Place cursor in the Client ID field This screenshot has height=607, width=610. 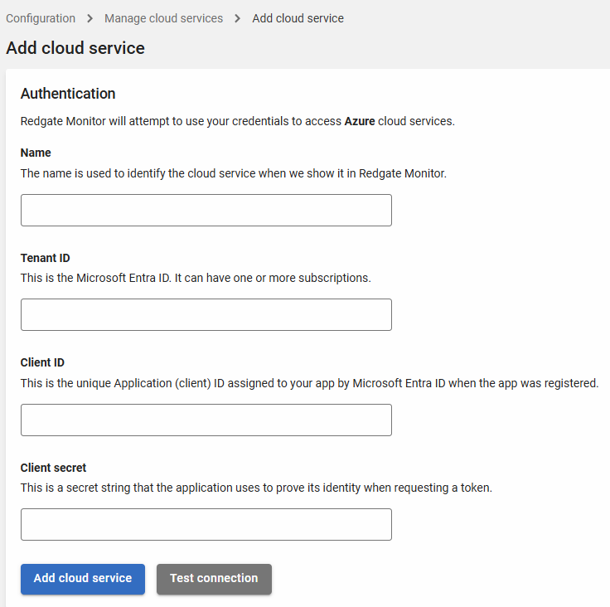(x=206, y=420)
